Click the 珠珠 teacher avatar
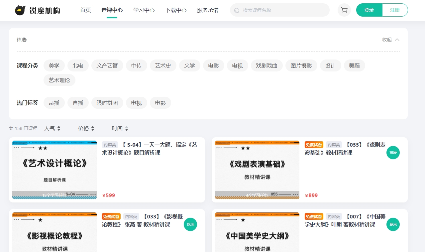The height and width of the screenshot is (252, 425). coord(190,224)
